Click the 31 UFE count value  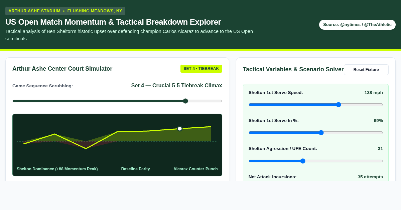click(380, 149)
